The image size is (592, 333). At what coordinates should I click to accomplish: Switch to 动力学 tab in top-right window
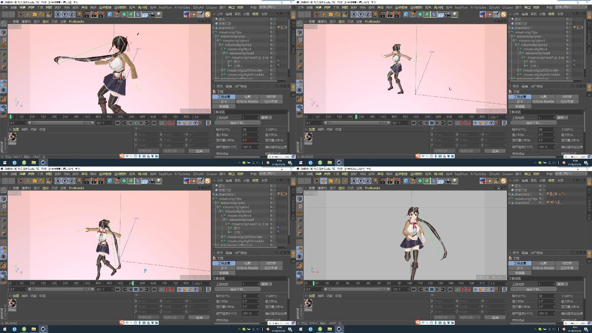(x=567, y=97)
